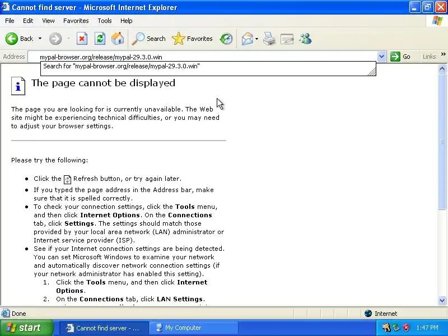Click the page info icon beside heading
448x336 pixels.
(x=18, y=86)
